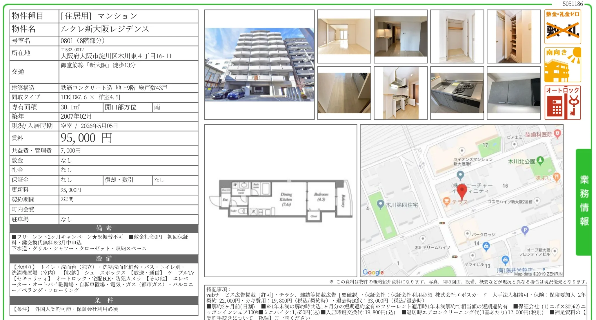Open the gas stove kitchen thumbnail
The height and width of the screenshot is (320, 596).
(x=457, y=93)
